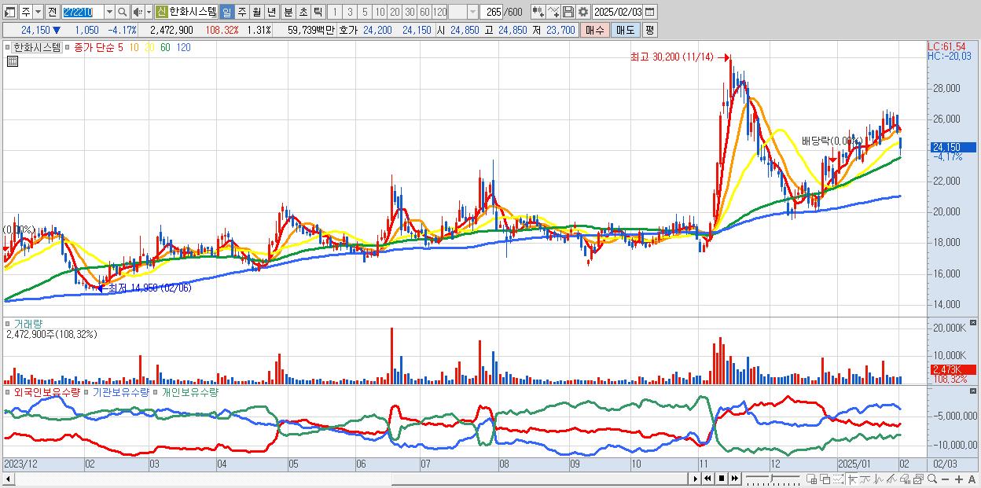This screenshot has width=981, height=488.
Task: Close the holdings panel with its x icon
Action: [975, 391]
